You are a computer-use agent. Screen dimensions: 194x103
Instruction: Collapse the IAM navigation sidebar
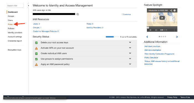[x=28, y=6]
